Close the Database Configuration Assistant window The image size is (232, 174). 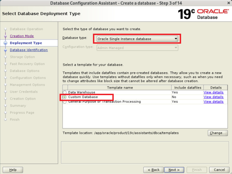229,3
